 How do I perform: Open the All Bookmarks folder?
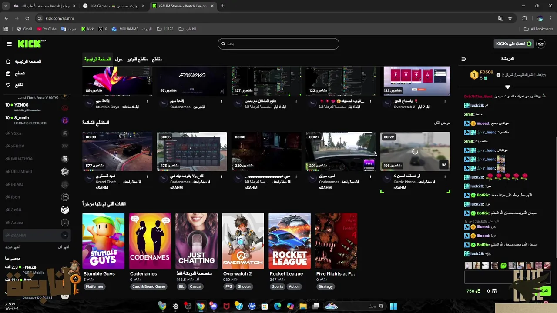[538, 29]
